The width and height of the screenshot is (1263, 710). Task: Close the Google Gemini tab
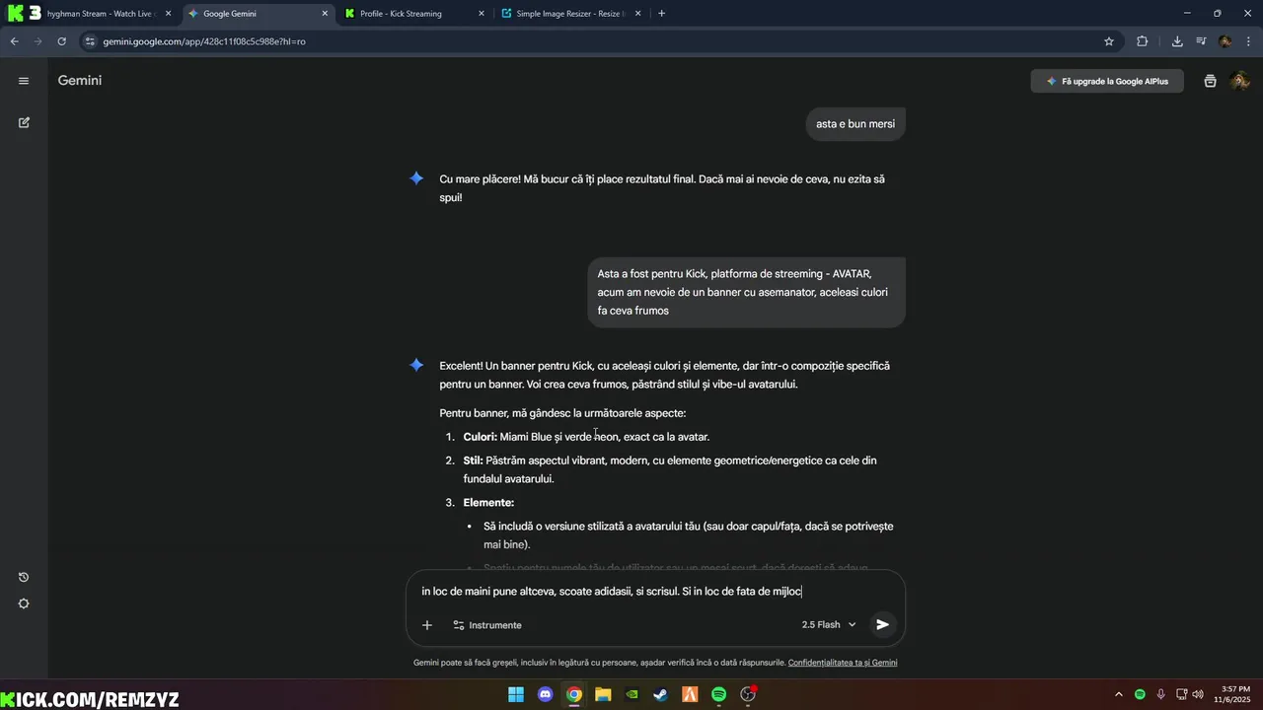[325, 14]
